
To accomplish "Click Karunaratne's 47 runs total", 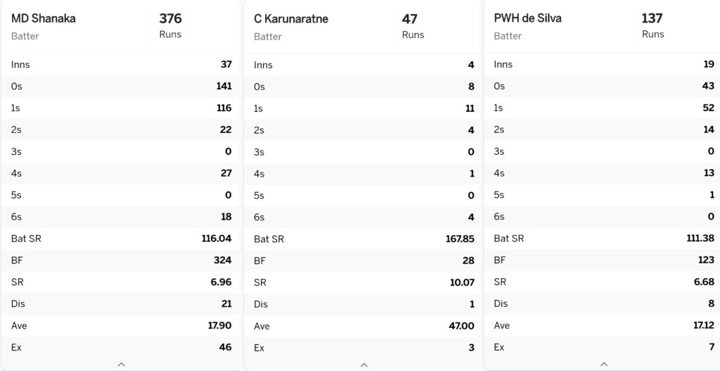I will (410, 19).
